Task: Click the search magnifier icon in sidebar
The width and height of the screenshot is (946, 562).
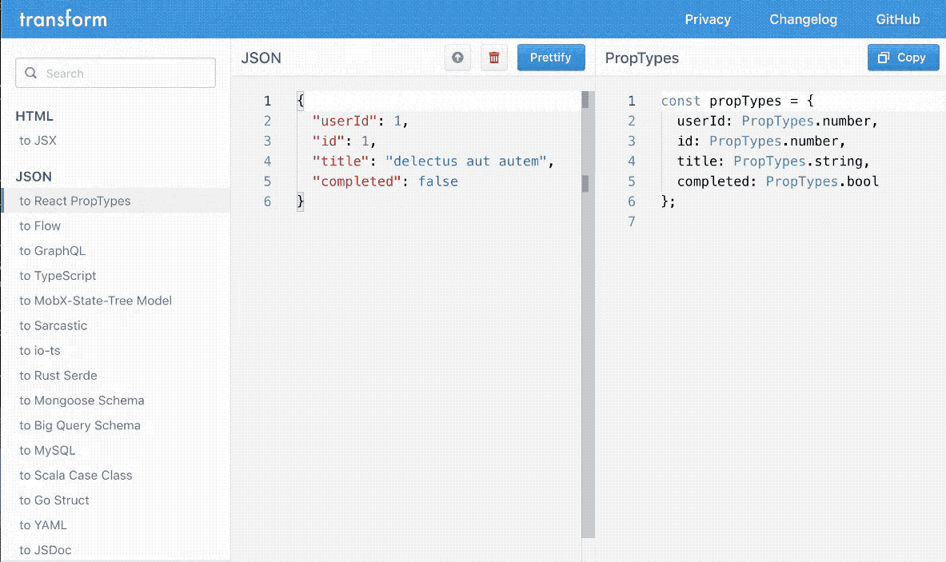Action: point(30,72)
